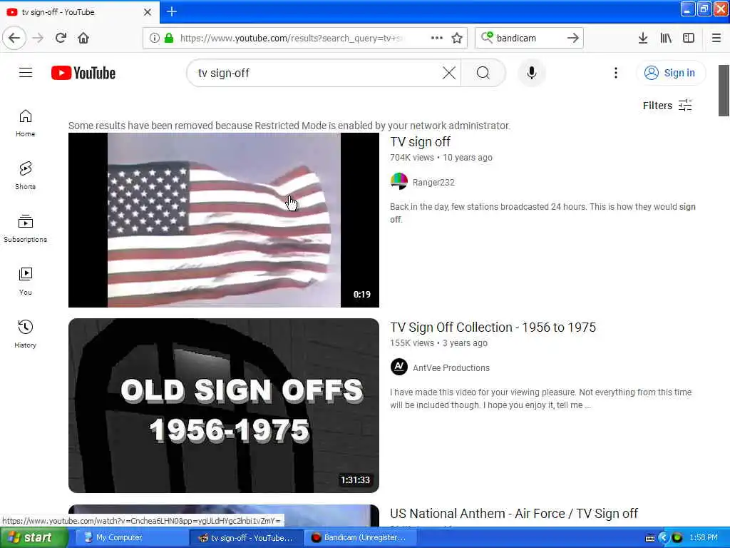Screen dimensions: 730x548
Task: Click the 704K views text
Action: click(x=412, y=158)
